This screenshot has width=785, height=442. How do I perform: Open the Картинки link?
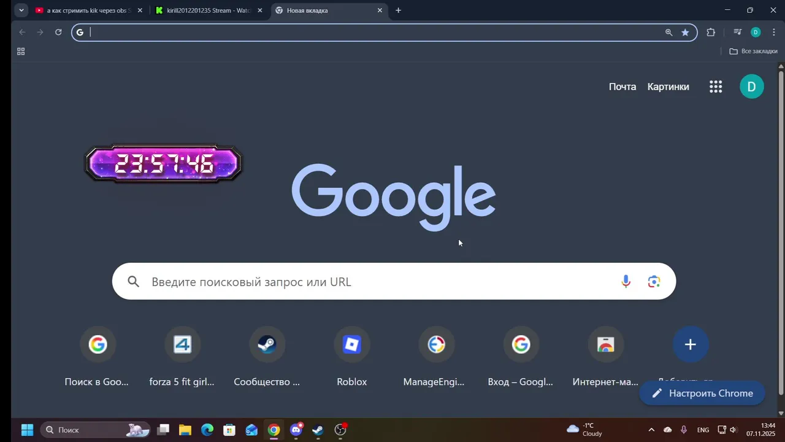point(668,87)
